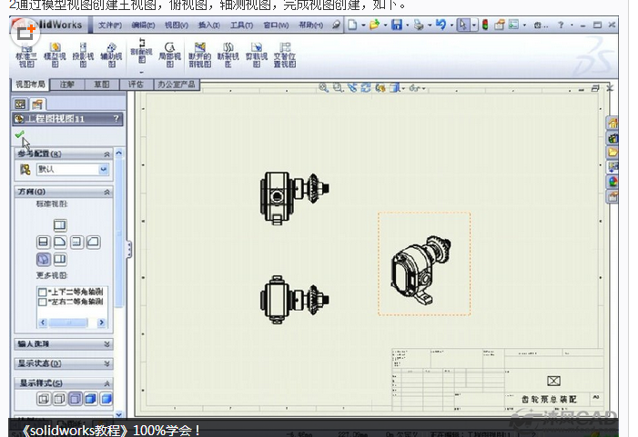
Task: Tick the *上下二等角轴测 checkbox
Action: pyautogui.click(x=42, y=292)
